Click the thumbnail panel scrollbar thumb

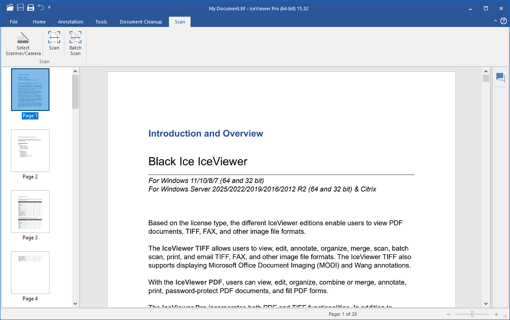[x=75, y=92]
